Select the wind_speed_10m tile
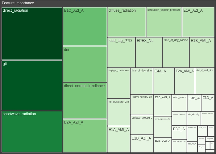The height and width of the screenshot is (154, 216). pyautogui.click(x=163, y=127)
